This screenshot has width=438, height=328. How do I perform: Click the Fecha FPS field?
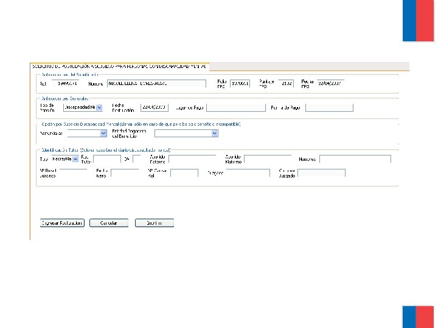pos(330,83)
